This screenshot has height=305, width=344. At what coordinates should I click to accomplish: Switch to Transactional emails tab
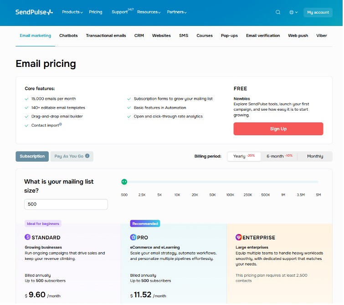coord(107,36)
